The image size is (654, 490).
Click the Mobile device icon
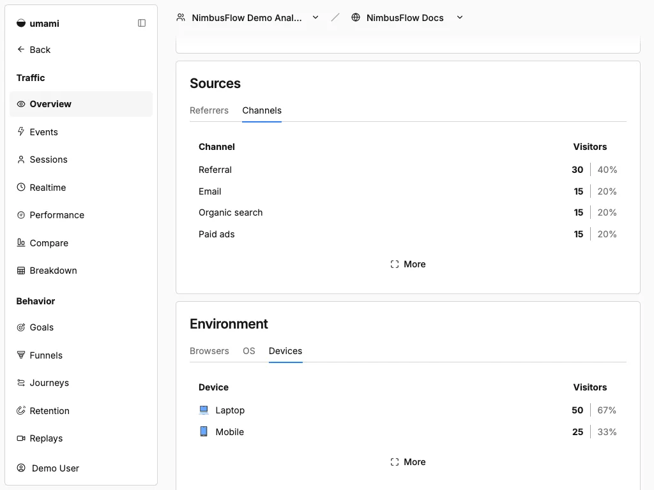204,431
